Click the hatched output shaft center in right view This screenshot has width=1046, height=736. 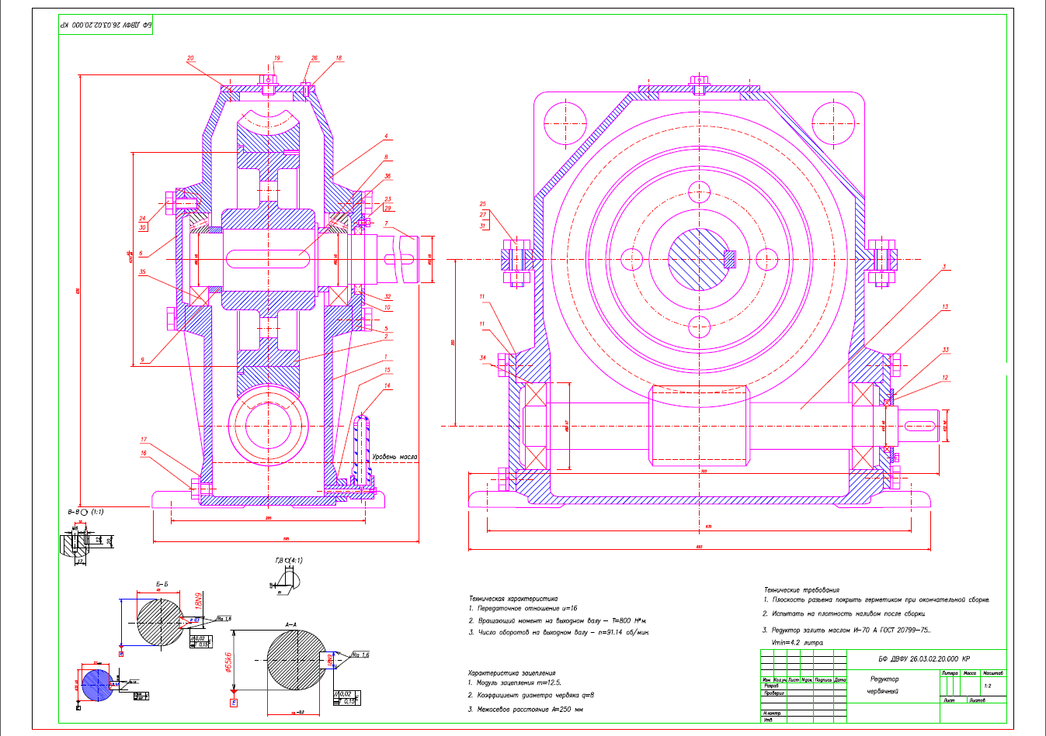click(x=697, y=259)
